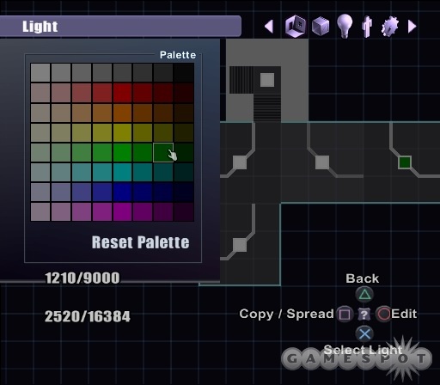Screen dimensions: 440x385
Task: Select the gear settings icon
Action: [x=390, y=27]
